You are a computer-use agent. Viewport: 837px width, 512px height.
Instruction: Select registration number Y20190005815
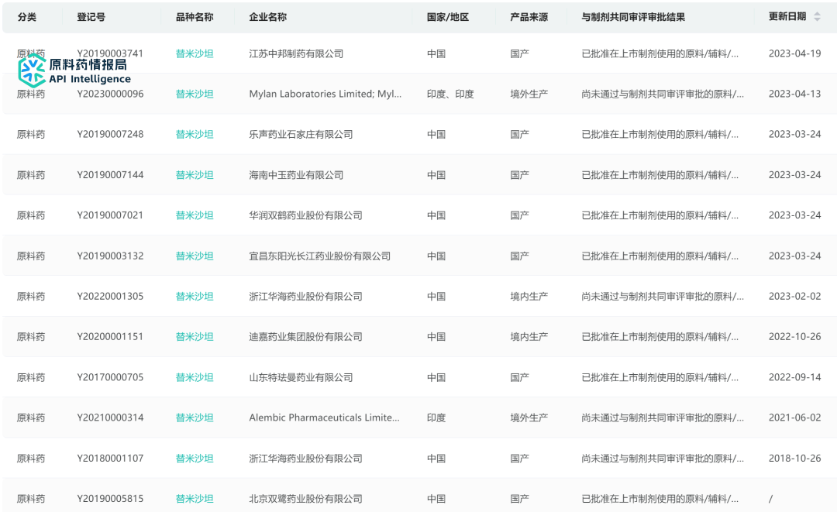(x=110, y=499)
